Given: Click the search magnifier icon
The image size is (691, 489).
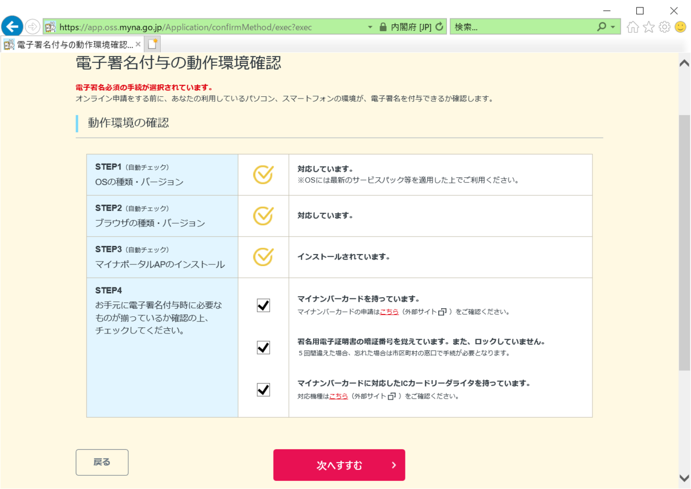Looking at the screenshot, I should click(x=602, y=26).
